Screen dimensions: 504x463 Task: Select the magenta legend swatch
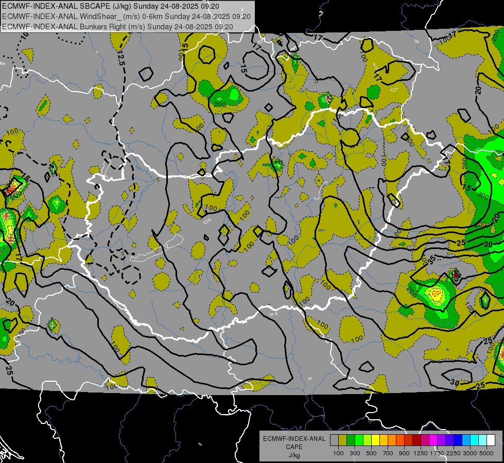433,440
